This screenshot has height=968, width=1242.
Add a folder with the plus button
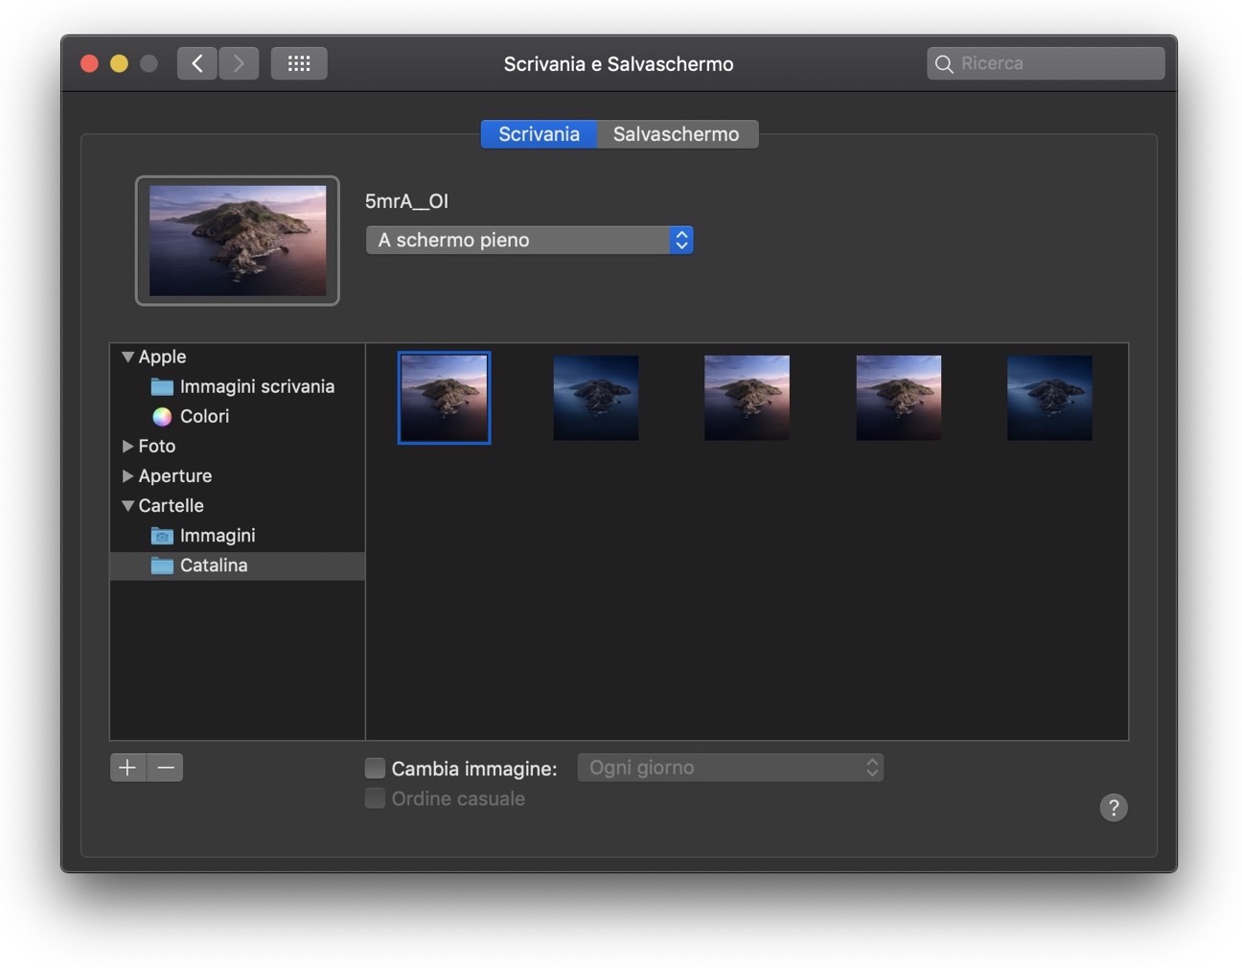pyautogui.click(x=128, y=768)
